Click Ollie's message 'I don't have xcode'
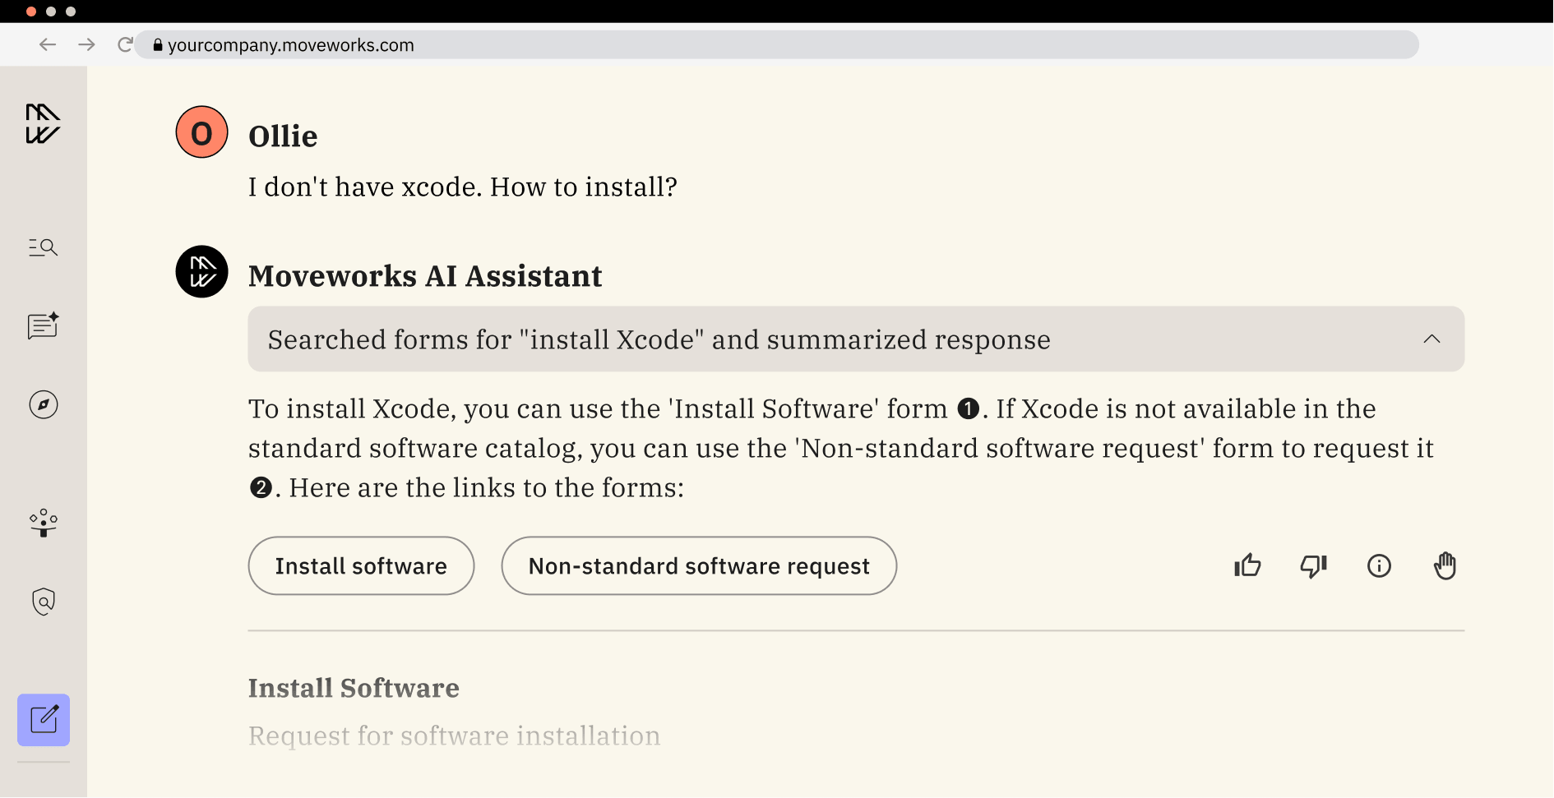Image resolution: width=1554 pixels, height=798 pixels. click(x=463, y=187)
